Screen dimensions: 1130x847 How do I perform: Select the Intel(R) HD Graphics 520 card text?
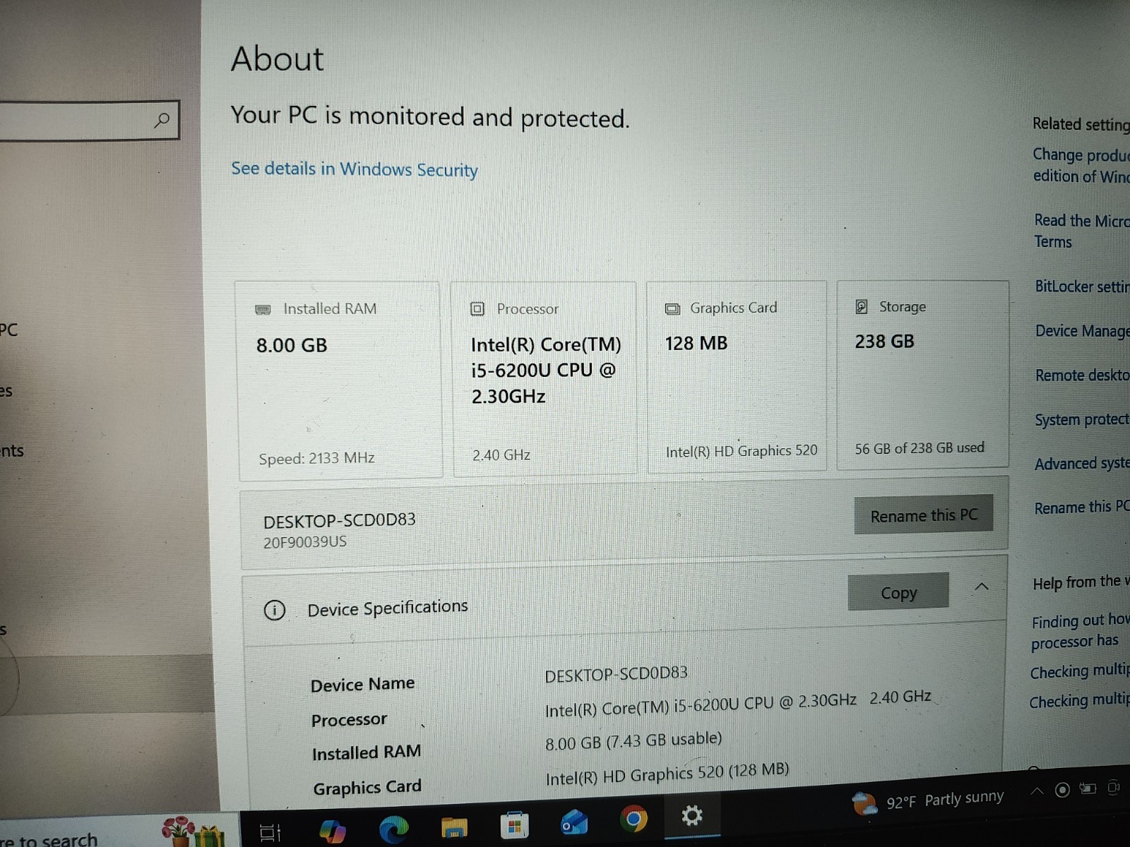(x=742, y=451)
